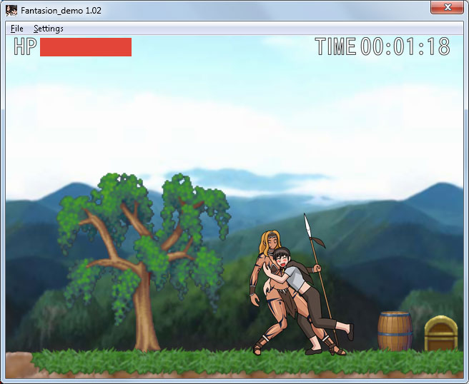
Task: Open the File menu
Action: (x=17, y=29)
